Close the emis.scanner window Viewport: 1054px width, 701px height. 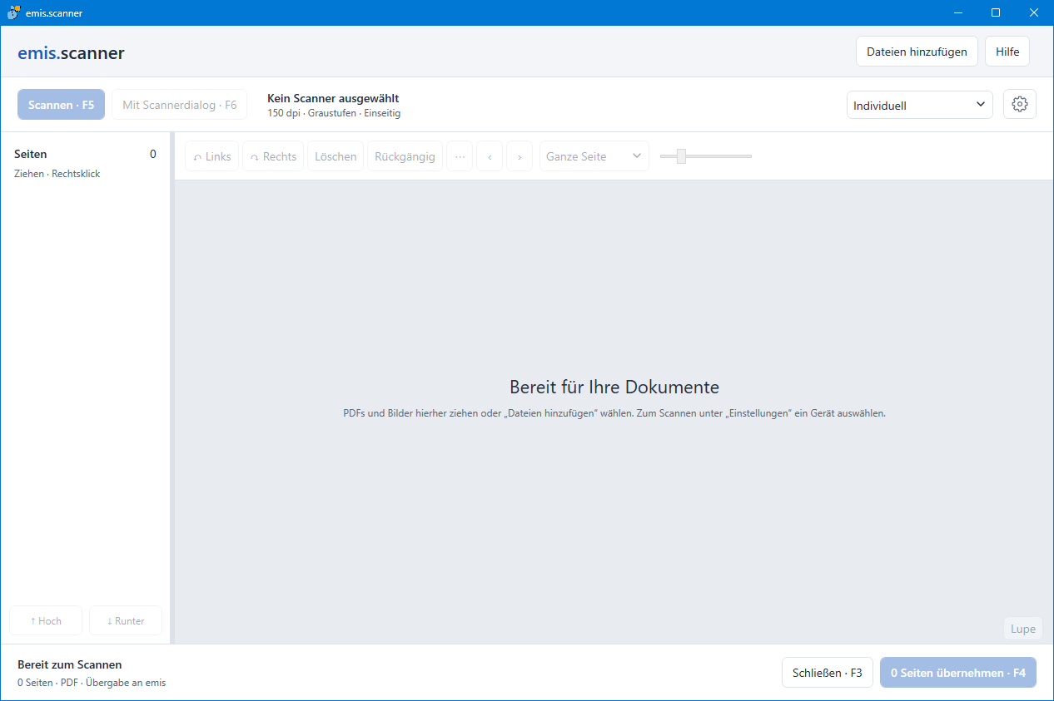click(x=1034, y=12)
